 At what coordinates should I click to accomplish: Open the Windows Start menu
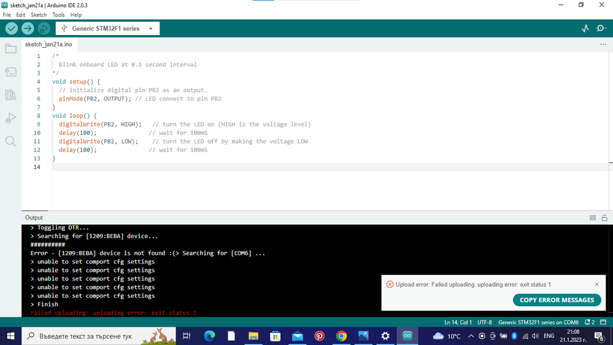(10, 336)
